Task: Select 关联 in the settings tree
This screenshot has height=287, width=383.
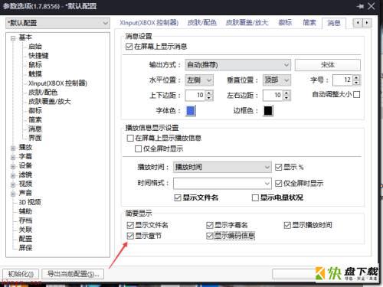Action: 25,230
